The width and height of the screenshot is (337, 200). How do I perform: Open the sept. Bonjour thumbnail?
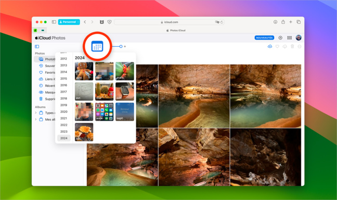pyautogui.click(x=125, y=112)
